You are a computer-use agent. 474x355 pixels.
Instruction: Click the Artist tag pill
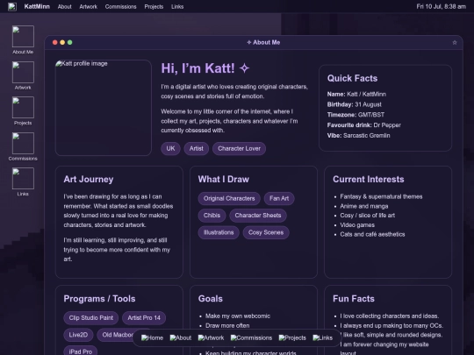tap(197, 148)
